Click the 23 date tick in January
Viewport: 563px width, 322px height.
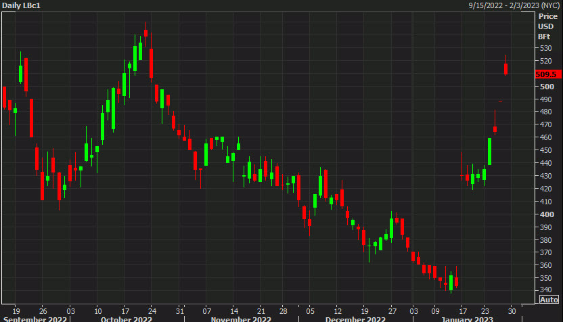485,311
